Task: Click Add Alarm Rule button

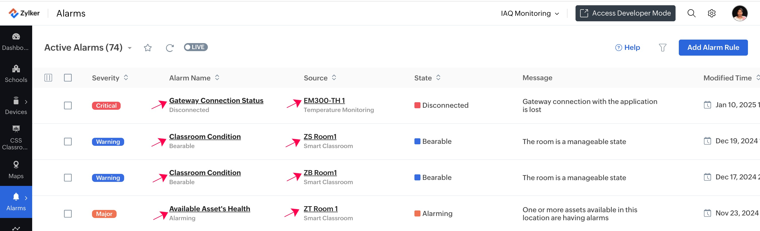Action: (713, 47)
